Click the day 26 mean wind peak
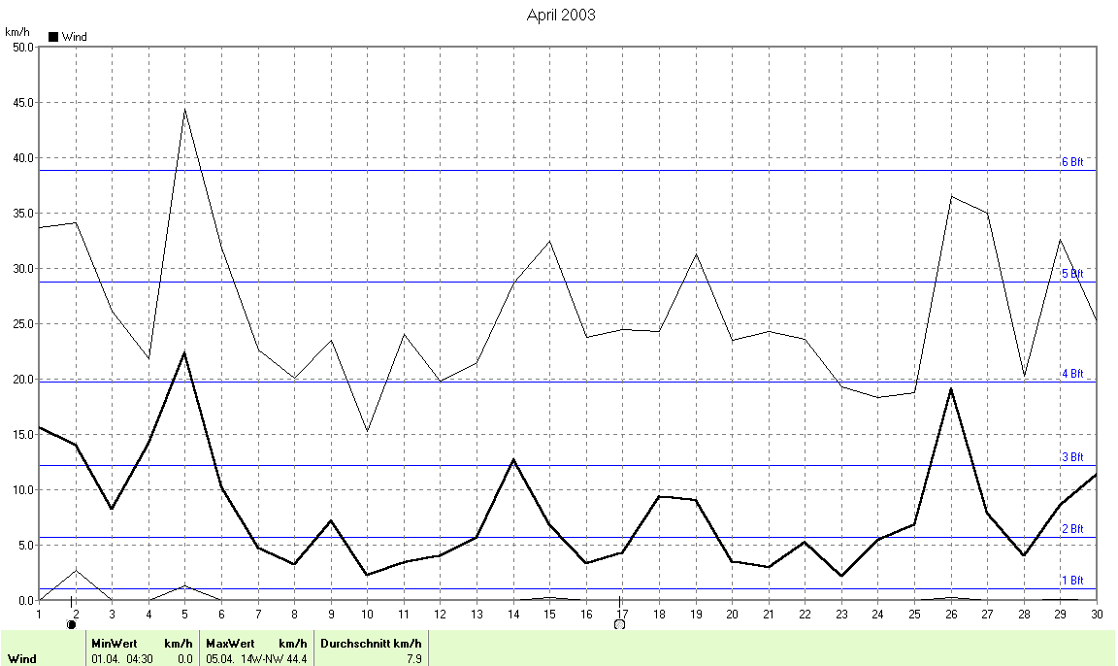This screenshot has width=1118, height=666. [951, 388]
